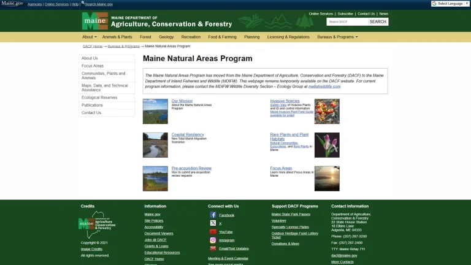This screenshot has height=265, width=471.
Task: Open the Specialty License Plates link
Action: pos(290,227)
